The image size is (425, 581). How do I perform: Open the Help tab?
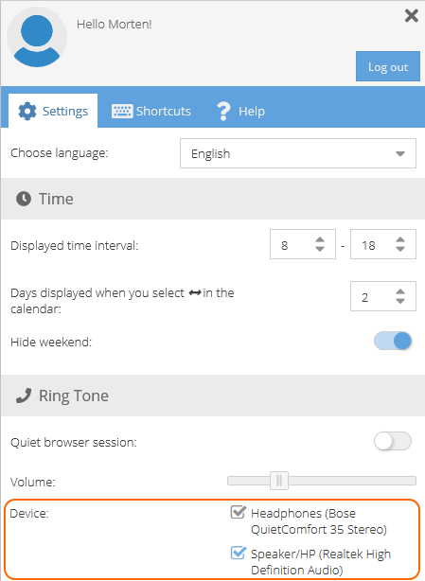coord(240,111)
